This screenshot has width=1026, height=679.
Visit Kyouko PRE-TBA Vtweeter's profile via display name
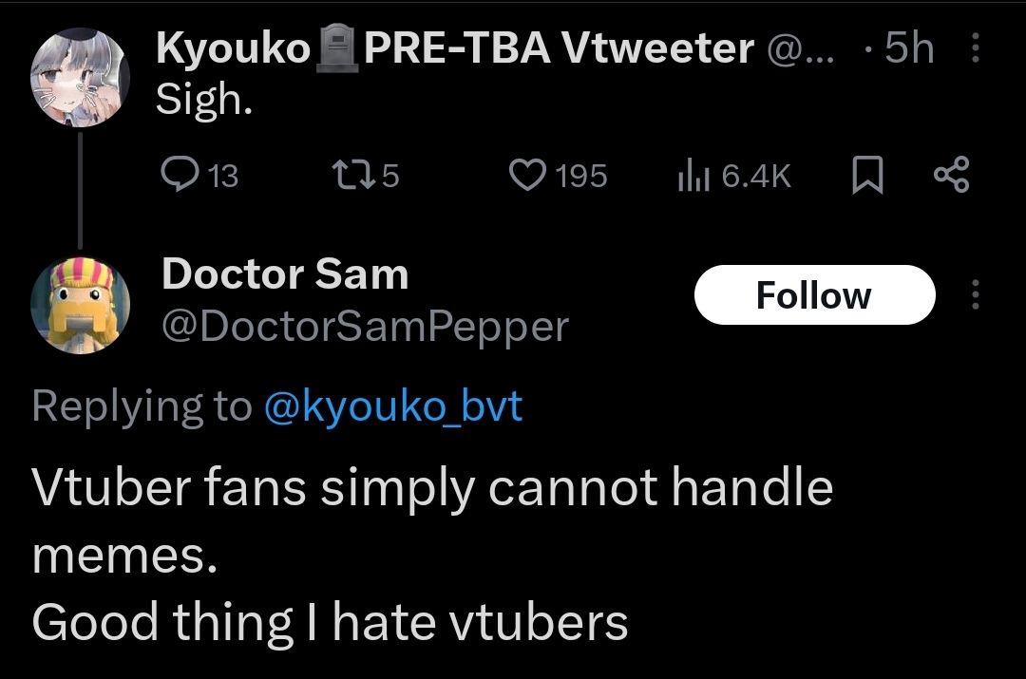point(455,47)
